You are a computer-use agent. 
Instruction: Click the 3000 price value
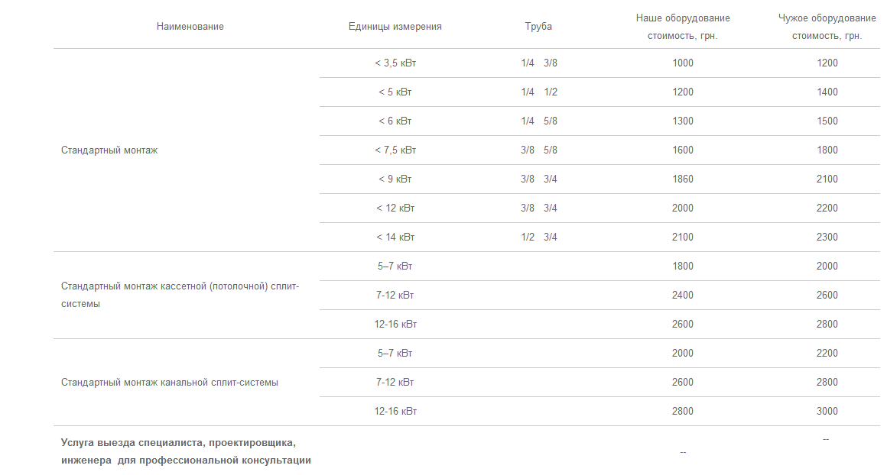827,412
